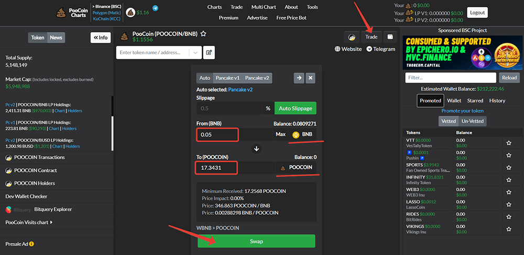Viewport: 524px width, 255px height.
Task: Star the VIKINGS Inu row
Action: tap(509, 229)
